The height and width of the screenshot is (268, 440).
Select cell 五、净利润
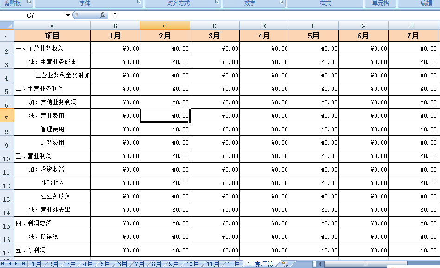pos(52,250)
